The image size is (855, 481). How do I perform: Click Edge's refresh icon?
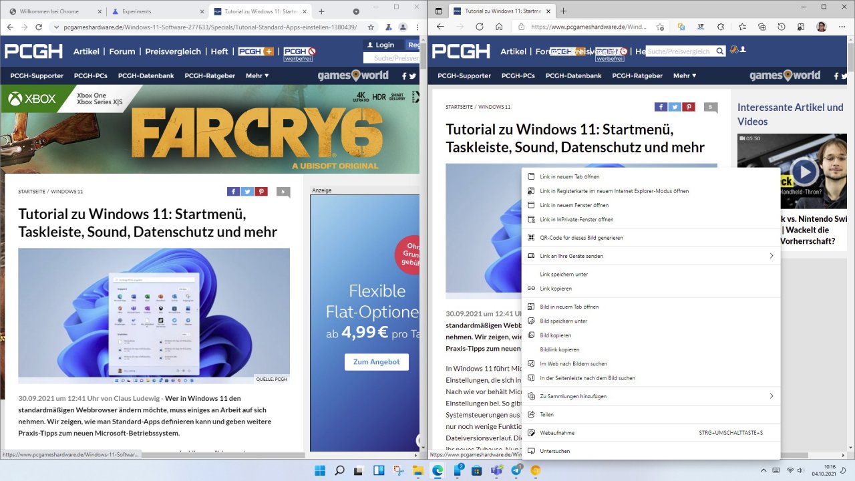point(479,27)
